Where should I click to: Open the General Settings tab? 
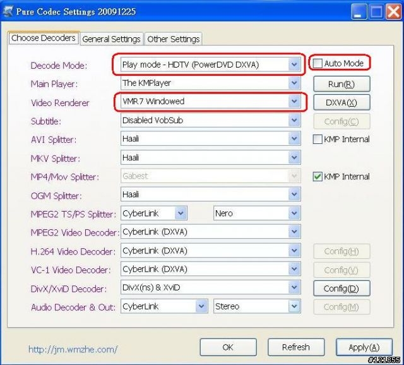pyautogui.click(x=111, y=39)
